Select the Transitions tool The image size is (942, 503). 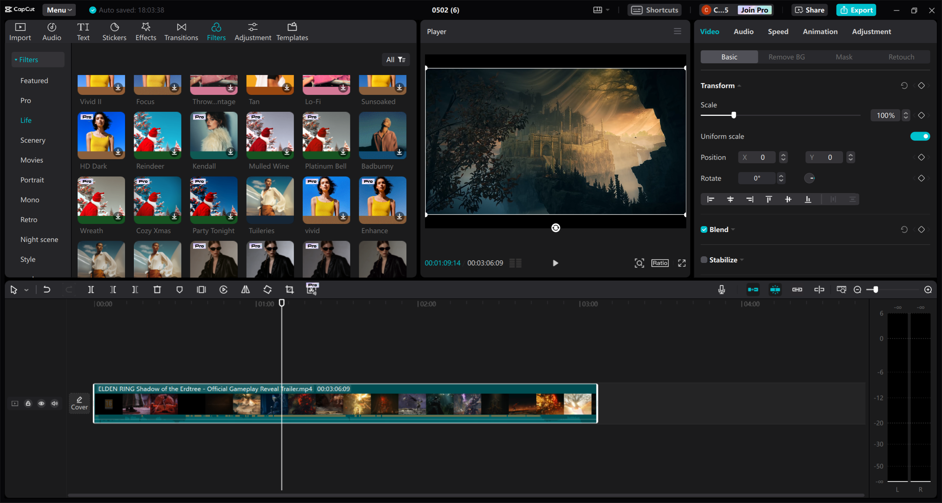pos(181,31)
